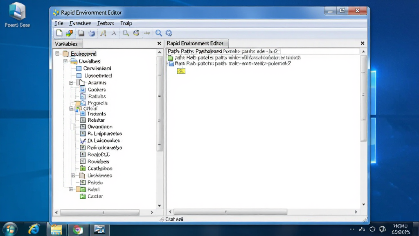
Task: Open the second menu bar item
Action: tap(80, 23)
